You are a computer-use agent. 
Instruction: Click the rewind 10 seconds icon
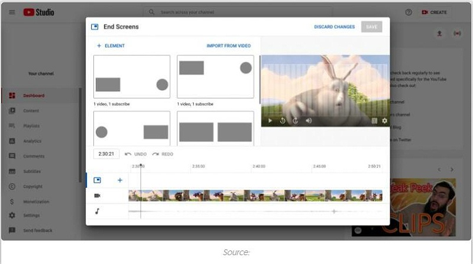[x=283, y=121]
